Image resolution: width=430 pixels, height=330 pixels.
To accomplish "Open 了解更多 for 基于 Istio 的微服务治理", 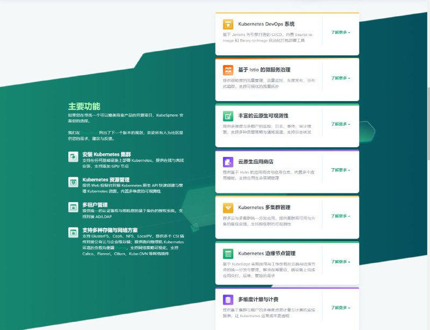I will 340,78.
